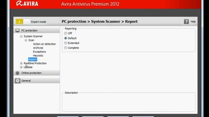This screenshot has width=209, height=117.
Task: Select the highlighted Report item
Action: click(x=33, y=59)
